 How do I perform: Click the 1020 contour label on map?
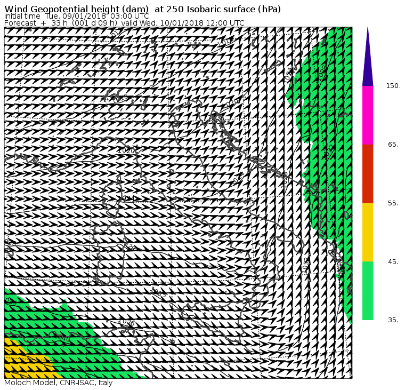[x=126, y=150]
